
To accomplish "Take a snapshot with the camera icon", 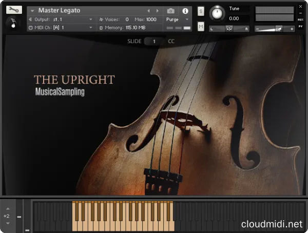I will [x=171, y=11].
